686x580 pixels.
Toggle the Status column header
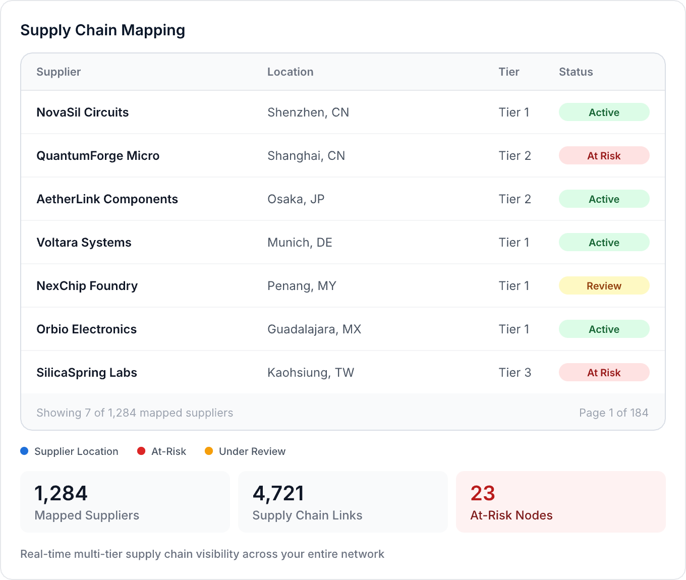pyautogui.click(x=576, y=72)
